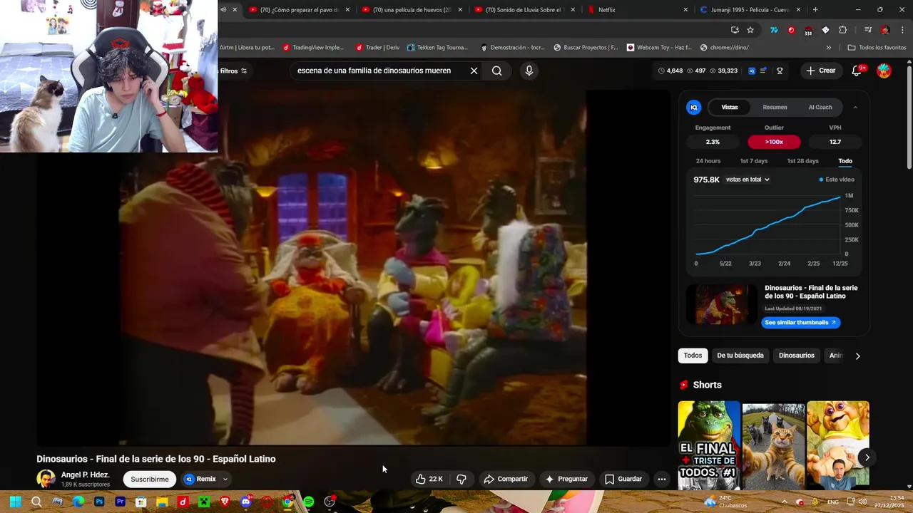Show next Shorts with arrow button
913x513 pixels.
(x=867, y=457)
